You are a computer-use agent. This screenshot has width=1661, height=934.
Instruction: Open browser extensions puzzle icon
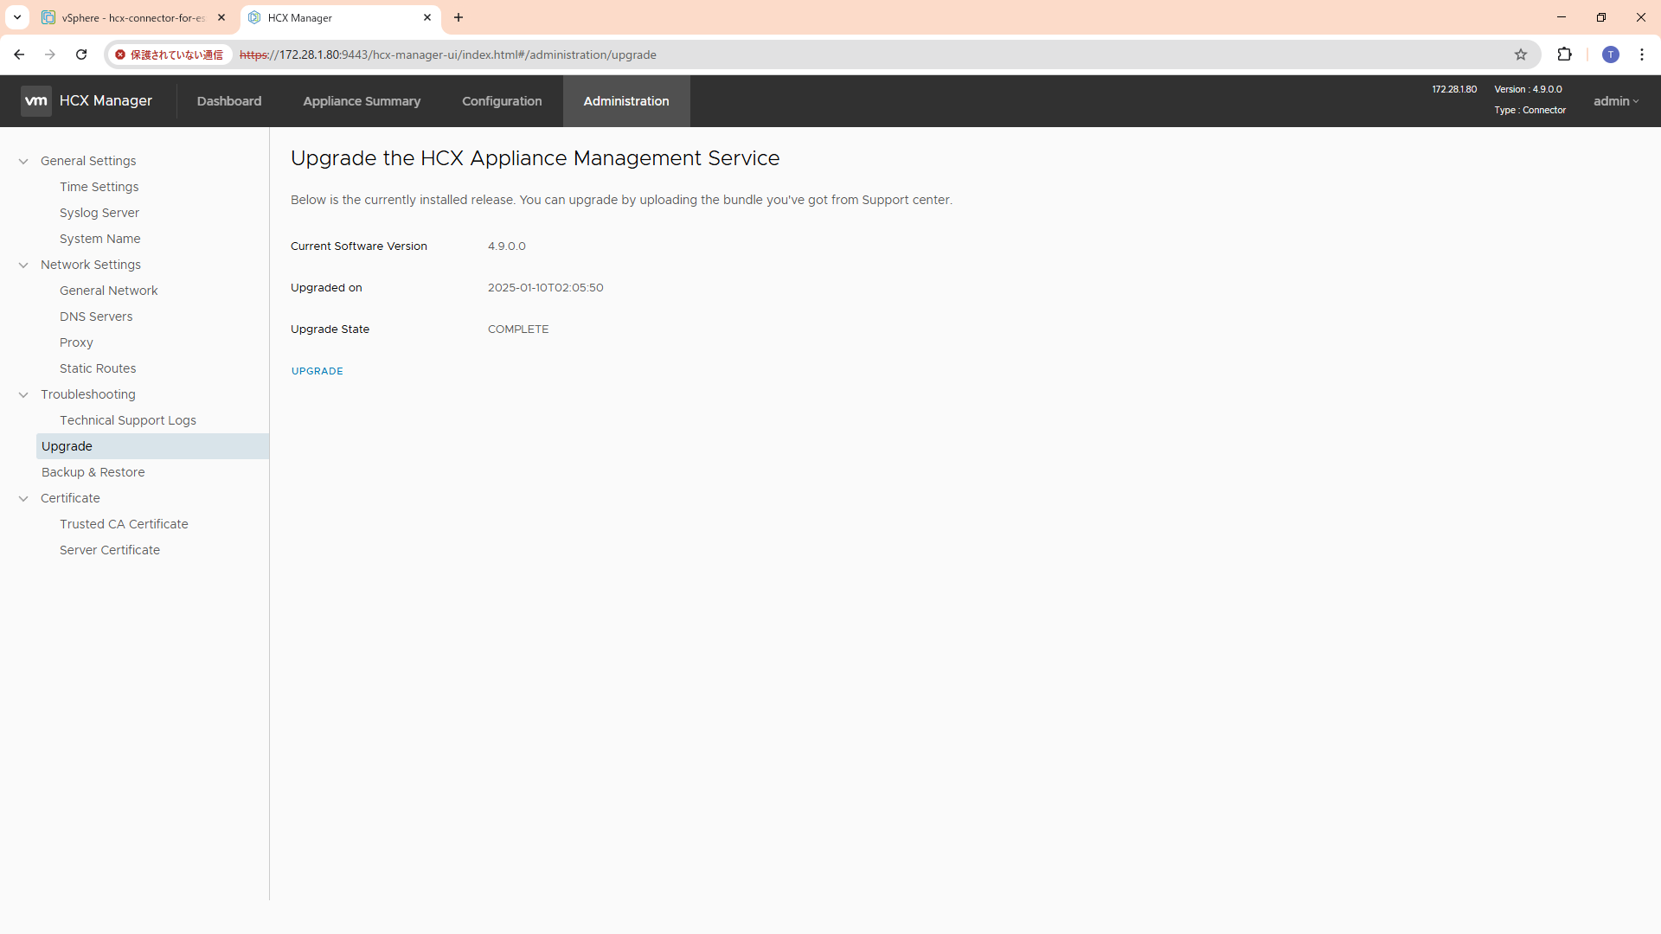(1564, 54)
